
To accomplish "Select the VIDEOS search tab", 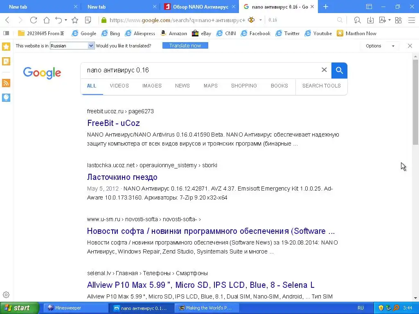I will (119, 86).
